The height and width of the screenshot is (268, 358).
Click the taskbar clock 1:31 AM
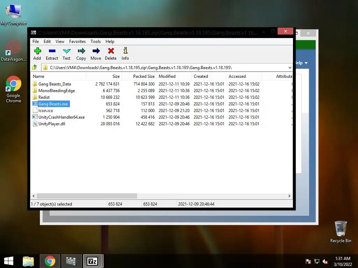pyautogui.click(x=343, y=259)
